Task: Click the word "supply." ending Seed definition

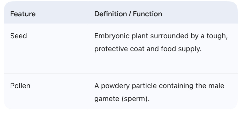Action: (191, 49)
